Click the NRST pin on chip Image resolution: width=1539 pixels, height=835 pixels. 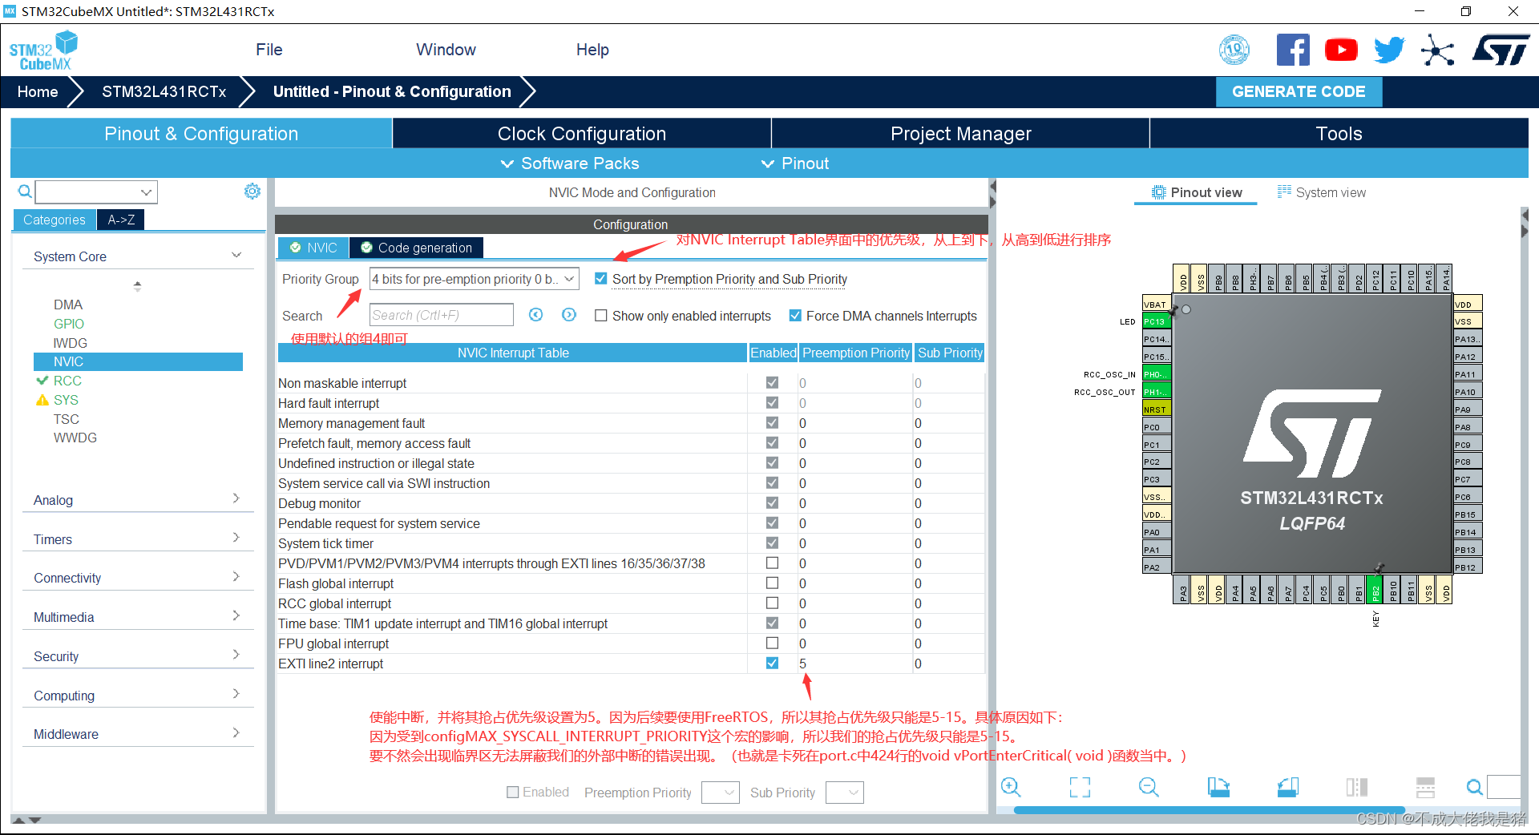point(1156,409)
